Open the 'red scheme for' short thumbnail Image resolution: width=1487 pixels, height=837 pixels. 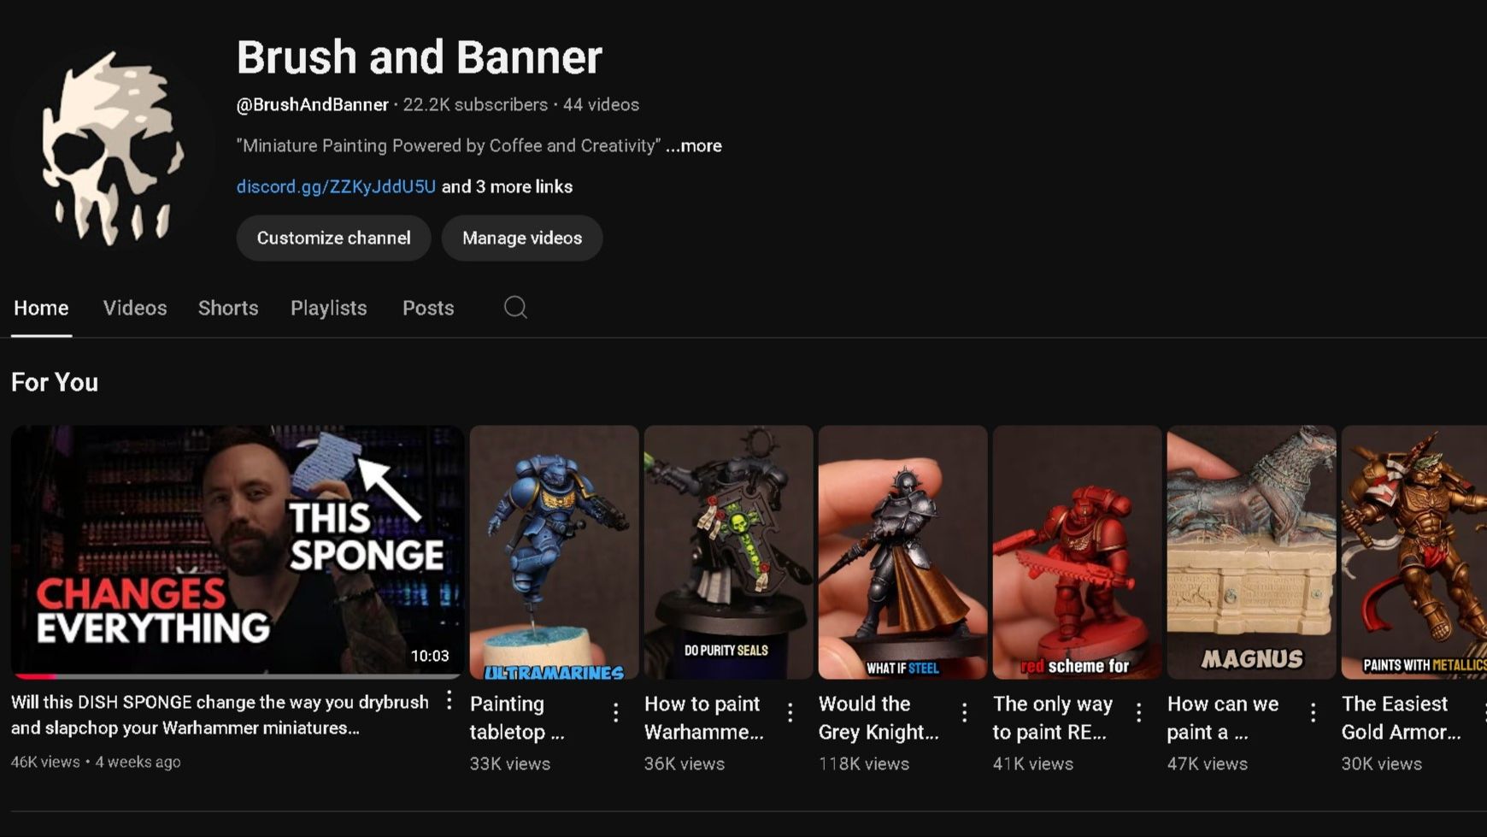(x=1077, y=552)
